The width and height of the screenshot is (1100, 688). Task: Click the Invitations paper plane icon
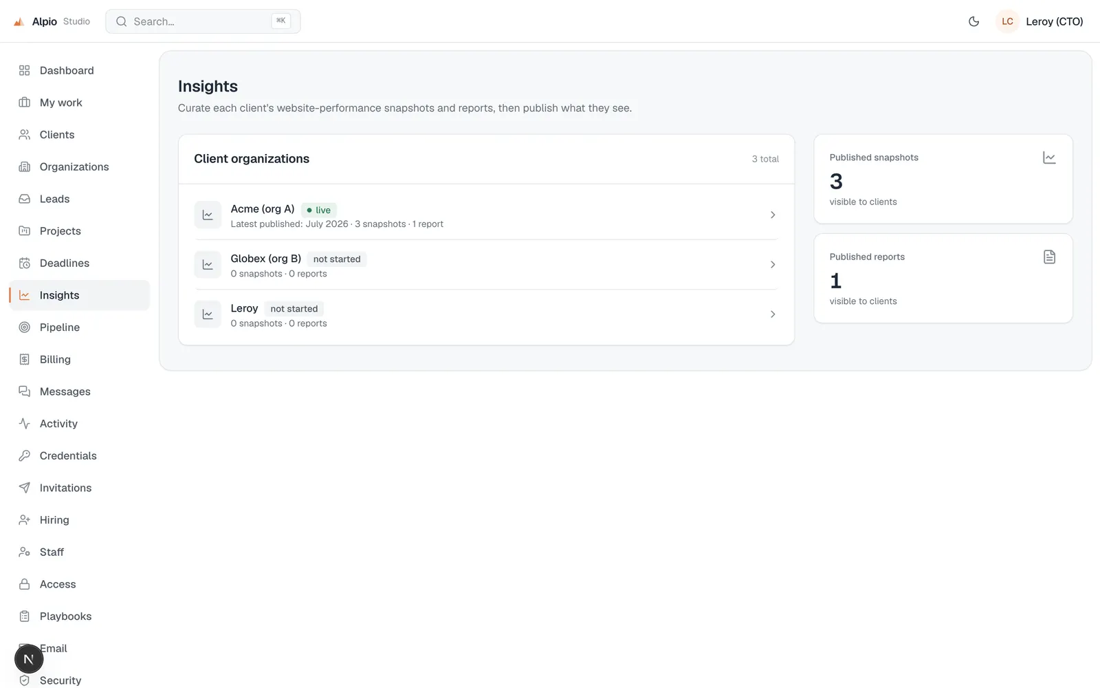(25, 488)
